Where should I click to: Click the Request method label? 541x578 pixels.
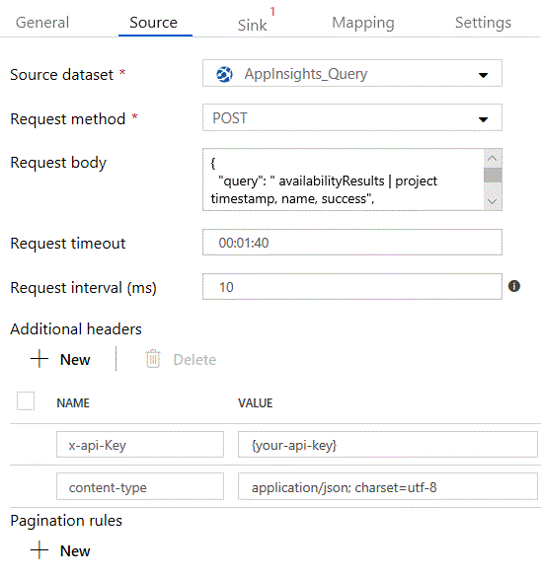tap(68, 118)
